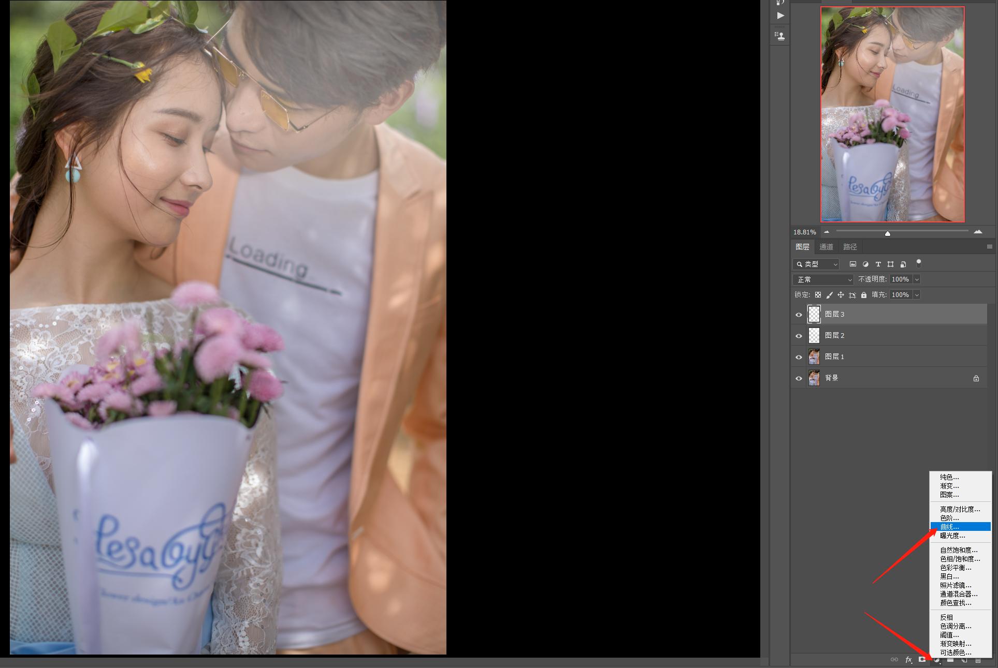Expand the 不透明度 opacity dropdown arrow

(x=917, y=279)
